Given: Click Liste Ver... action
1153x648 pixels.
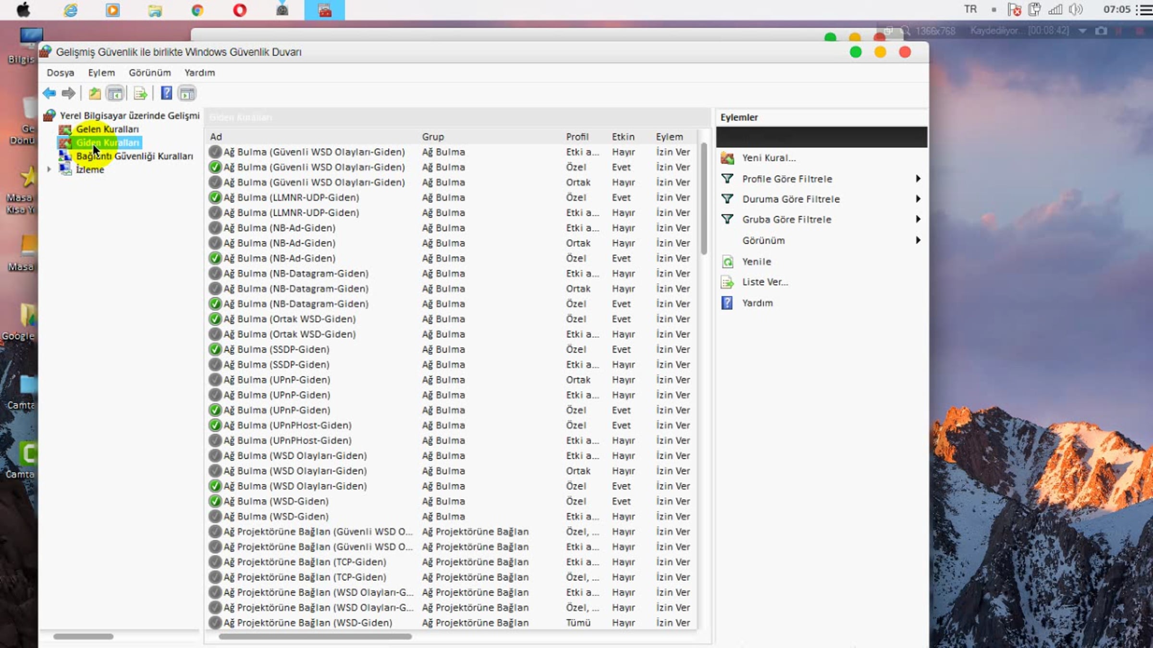Looking at the screenshot, I should click(765, 282).
